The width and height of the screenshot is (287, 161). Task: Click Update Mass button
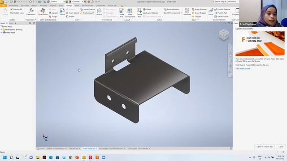click(x=17, y=13)
